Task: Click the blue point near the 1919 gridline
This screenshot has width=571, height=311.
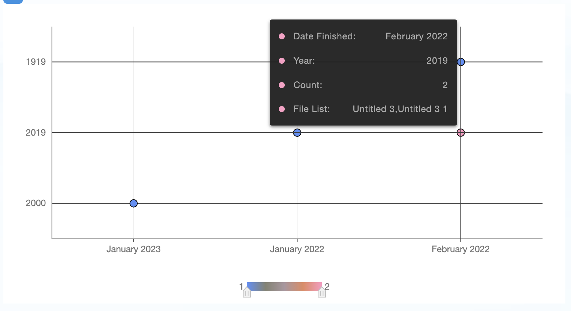Action: [x=461, y=61]
